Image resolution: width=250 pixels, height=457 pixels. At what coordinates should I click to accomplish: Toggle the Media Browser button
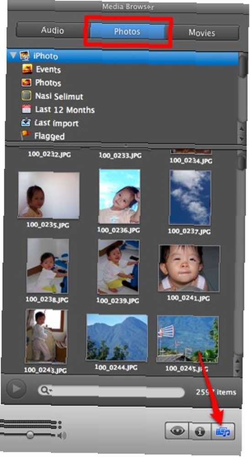(x=223, y=431)
